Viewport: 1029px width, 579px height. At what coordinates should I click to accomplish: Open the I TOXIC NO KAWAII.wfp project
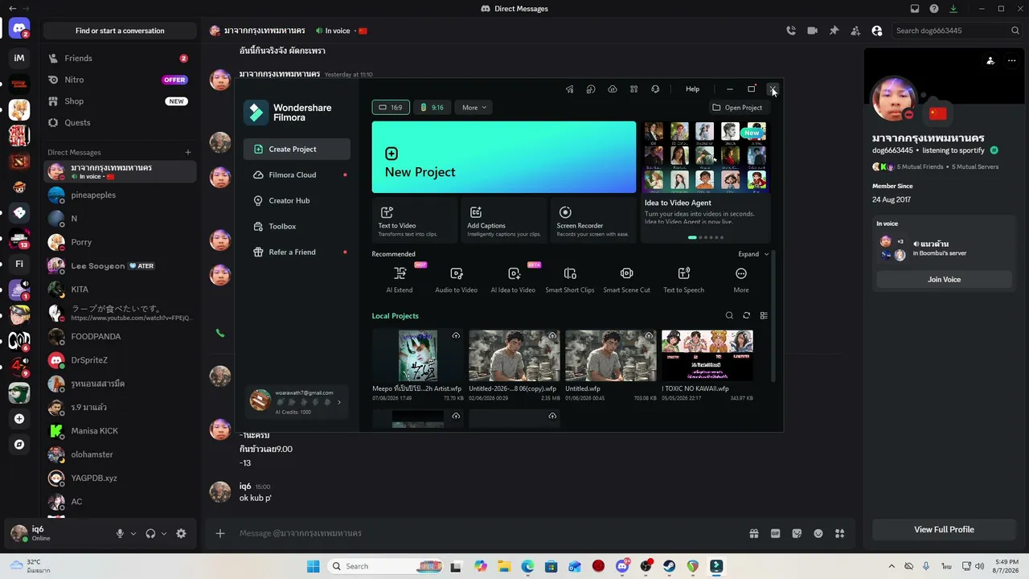coord(707,355)
